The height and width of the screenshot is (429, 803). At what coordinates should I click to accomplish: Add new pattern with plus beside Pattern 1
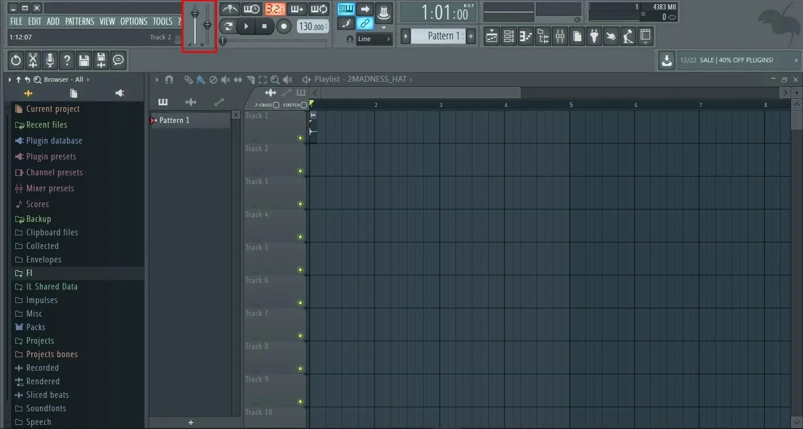(x=471, y=36)
